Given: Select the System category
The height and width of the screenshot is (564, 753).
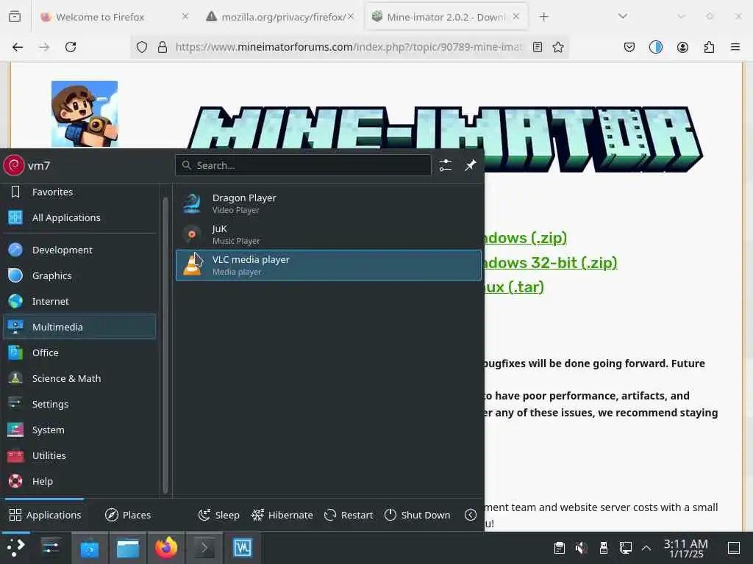Looking at the screenshot, I should click(79, 430).
